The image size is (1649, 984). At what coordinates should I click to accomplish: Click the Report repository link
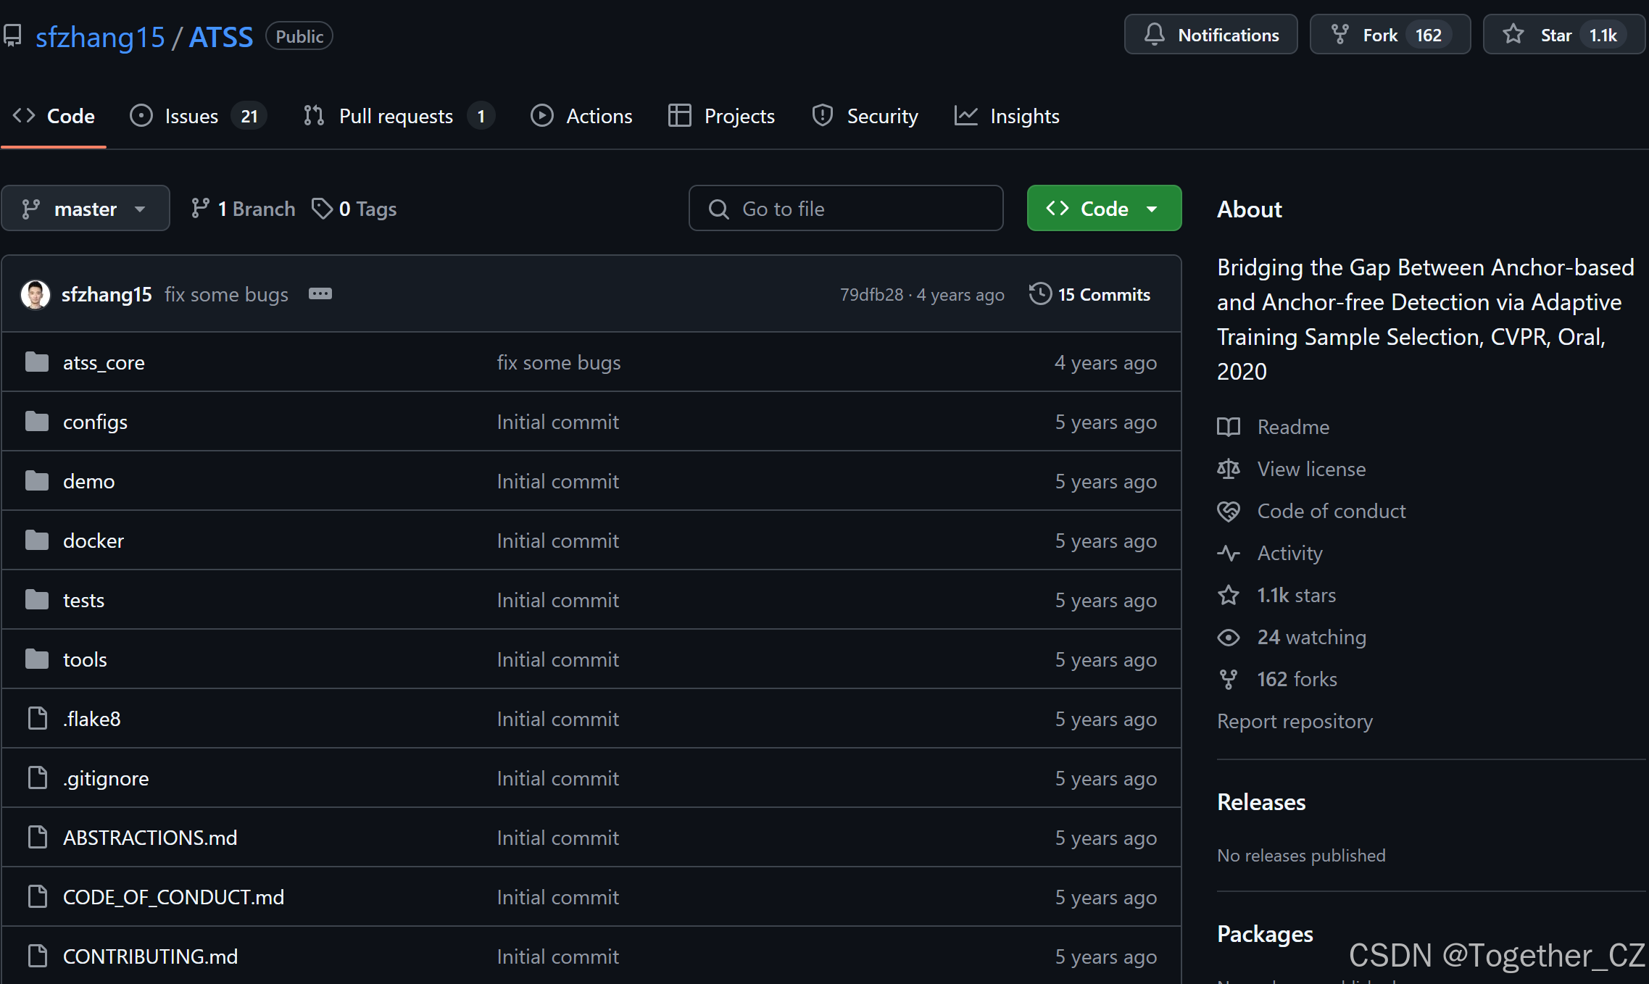pos(1295,721)
